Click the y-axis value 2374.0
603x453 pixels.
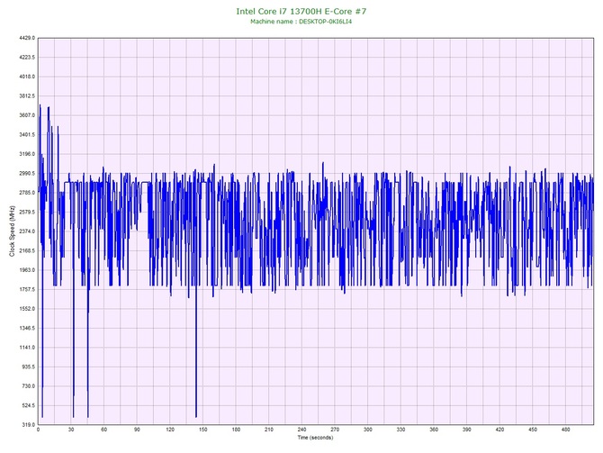[x=27, y=231]
